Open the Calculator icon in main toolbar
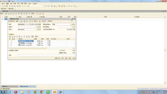This screenshot has width=167, height=94. coord(59,6)
